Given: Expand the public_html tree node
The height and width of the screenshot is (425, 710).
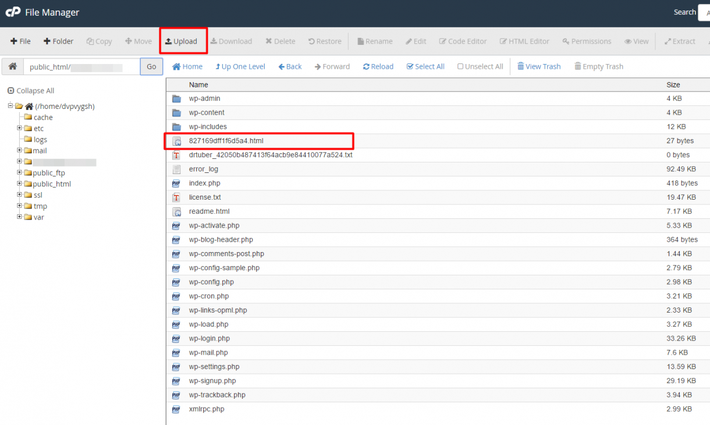Looking at the screenshot, I should (19, 183).
